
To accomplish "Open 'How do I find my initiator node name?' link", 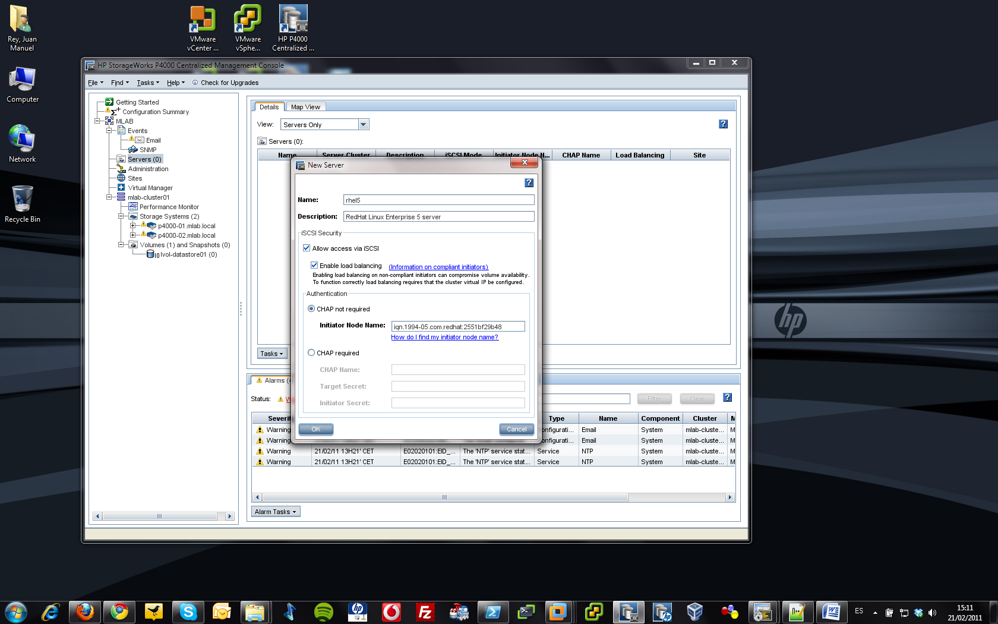I will [x=444, y=338].
